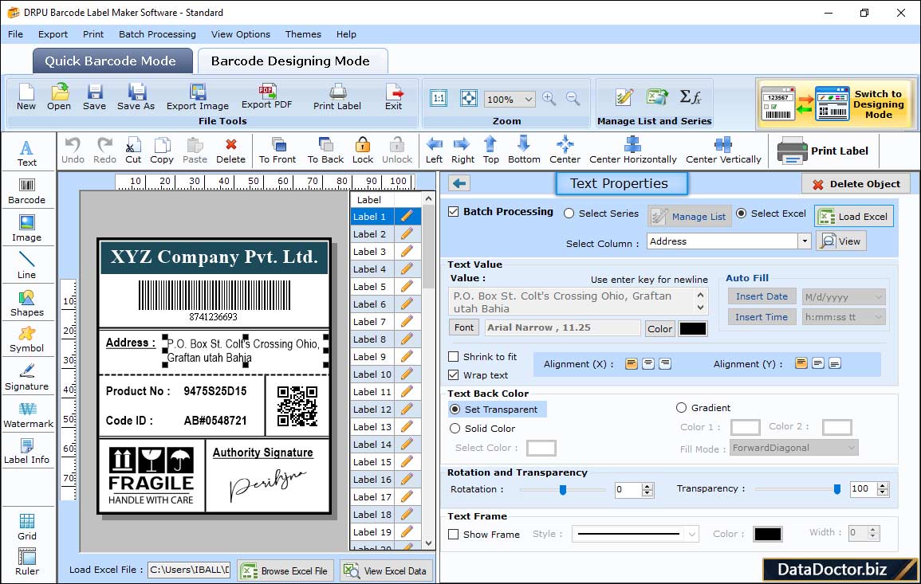Expand Fill Mode ForwardDiagonal dropdown
The image size is (921, 584).
tap(851, 449)
